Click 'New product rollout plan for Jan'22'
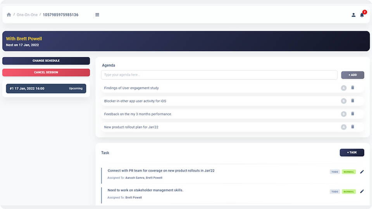This screenshot has height=209, width=372. click(x=131, y=127)
